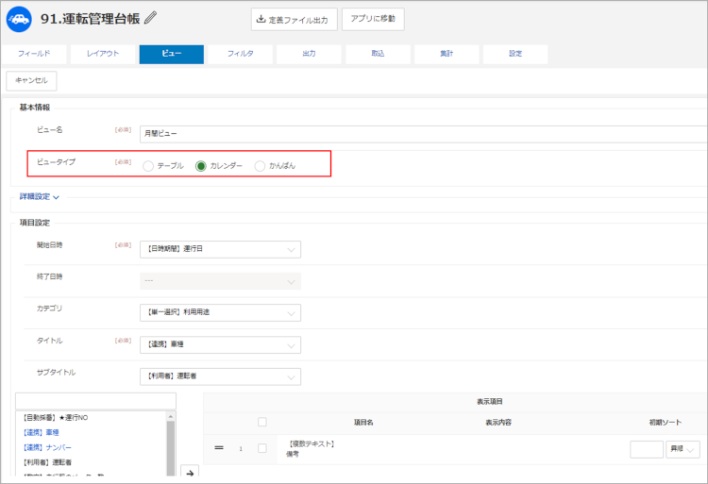The width and height of the screenshot is (708, 484).
Task: Switch to the フィルタ tab
Action: pos(240,54)
